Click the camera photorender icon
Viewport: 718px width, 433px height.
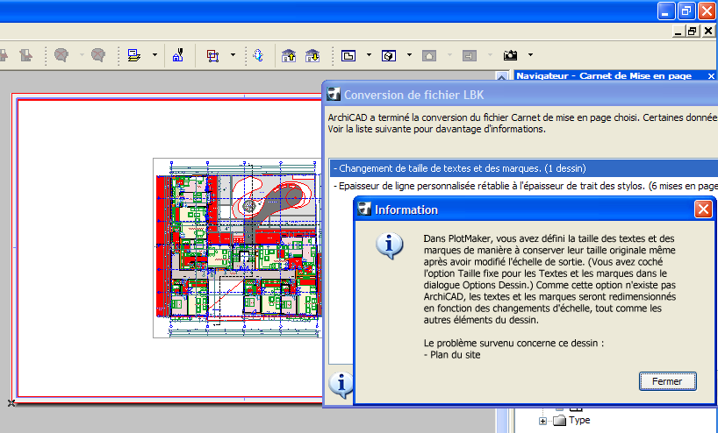[510, 55]
